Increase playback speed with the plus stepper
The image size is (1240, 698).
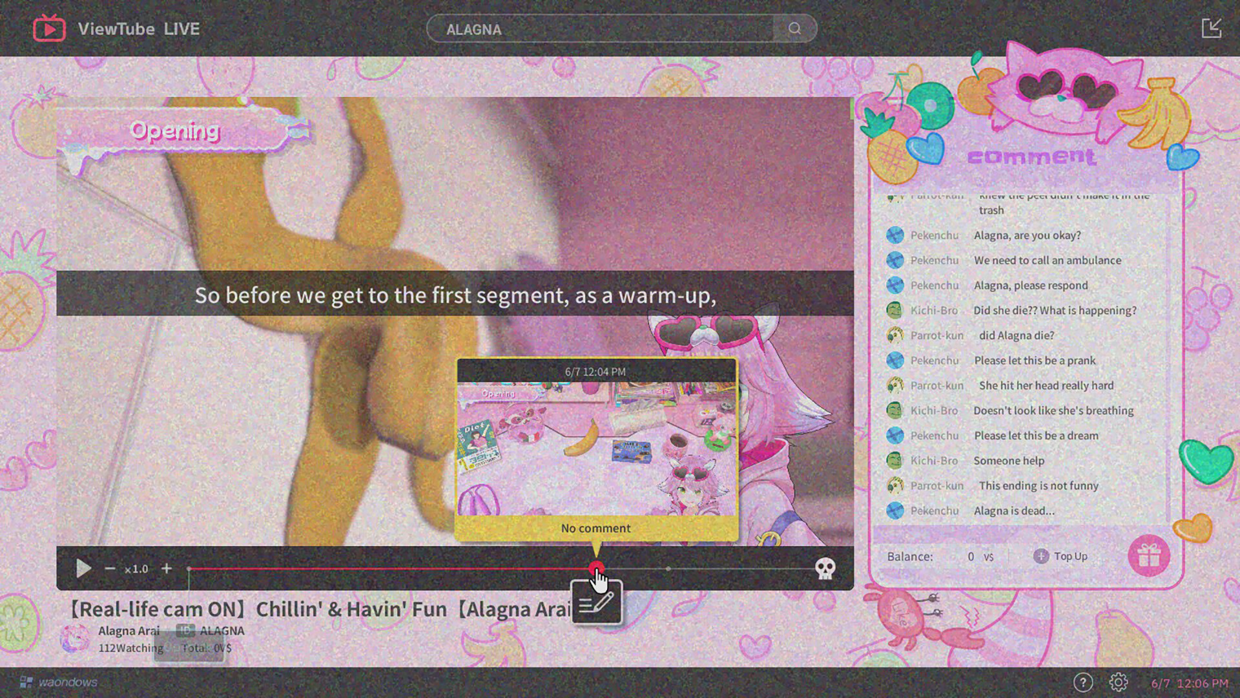click(167, 569)
